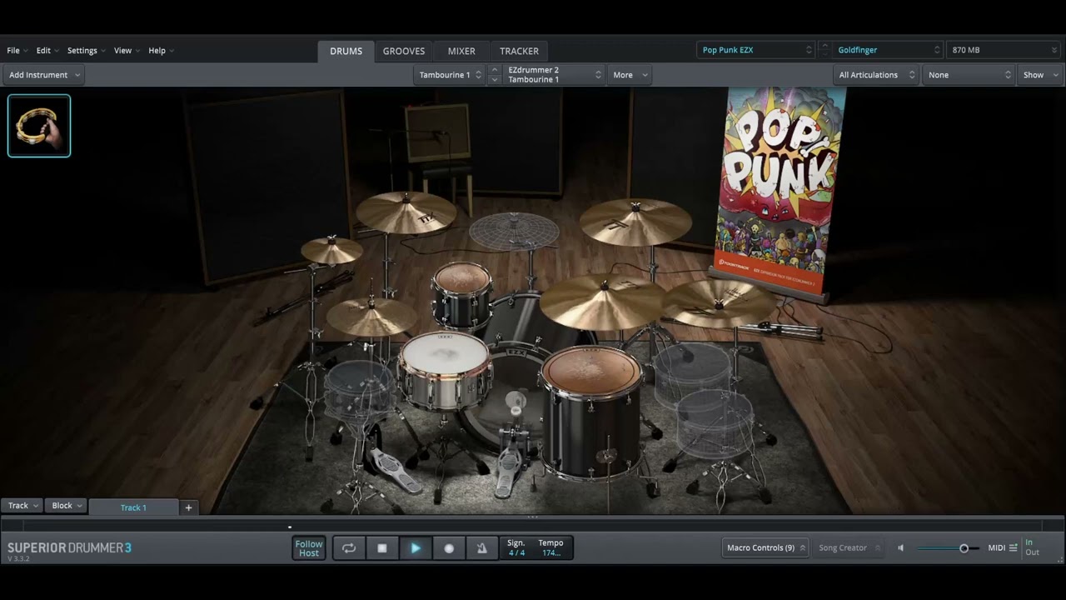Hit the upper-left crash cymbal
The image size is (1066, 600).
(406, 212)
